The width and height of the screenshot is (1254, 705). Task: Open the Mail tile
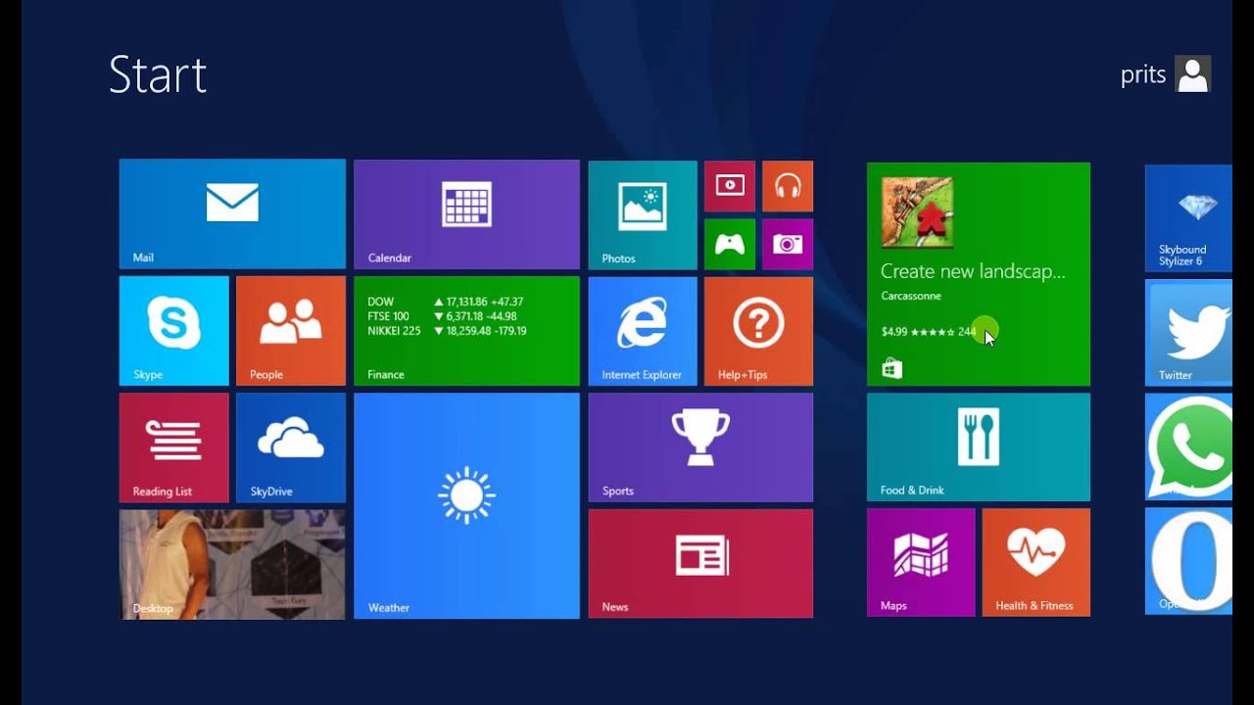coord(232,213)
